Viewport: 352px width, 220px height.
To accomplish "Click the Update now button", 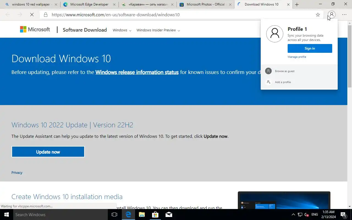I will click(48, 152).
